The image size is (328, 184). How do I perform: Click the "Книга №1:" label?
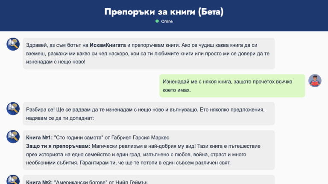(x=39, y=138)
